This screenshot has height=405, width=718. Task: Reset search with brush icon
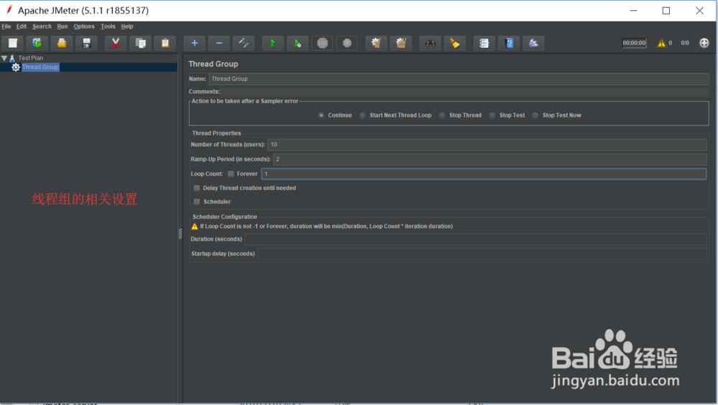pos(455,43)
